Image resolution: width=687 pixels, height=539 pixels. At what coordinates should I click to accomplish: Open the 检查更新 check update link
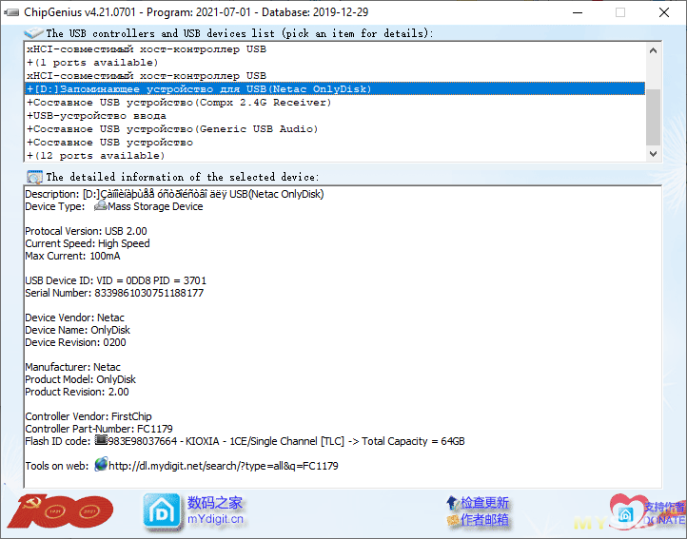[484, 503]
